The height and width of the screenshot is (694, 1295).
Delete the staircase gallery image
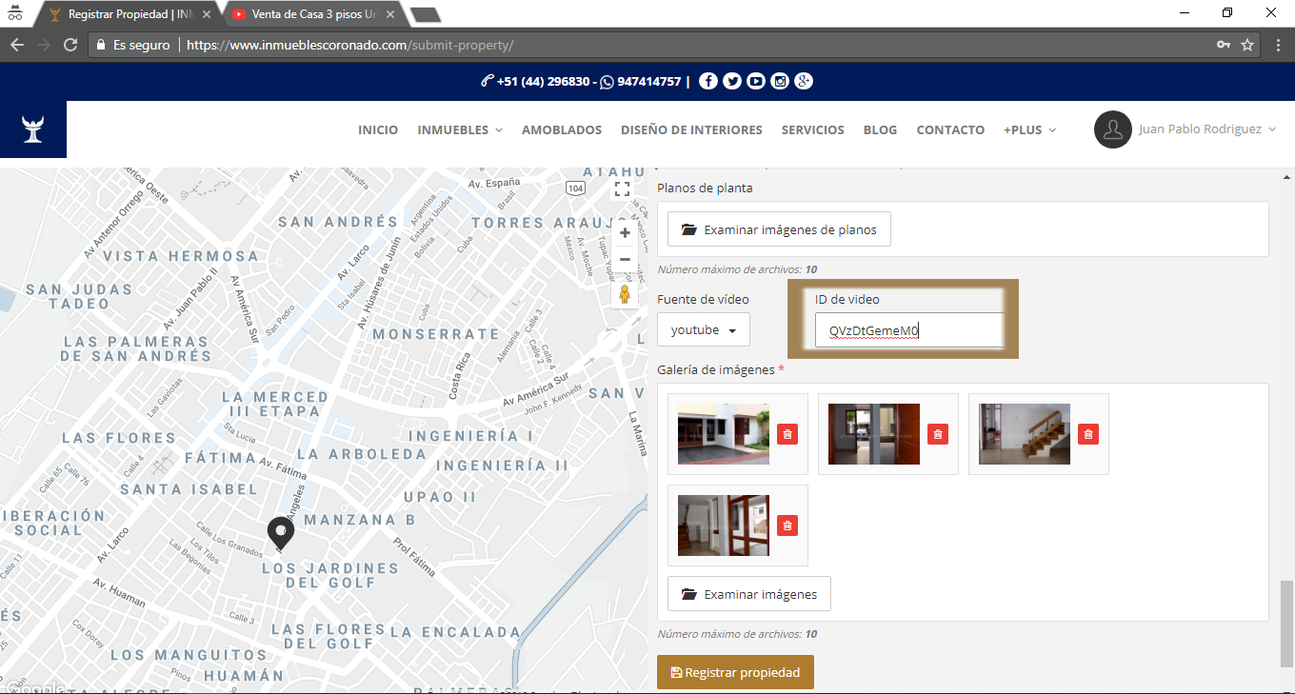click(x=1087, y=434)
